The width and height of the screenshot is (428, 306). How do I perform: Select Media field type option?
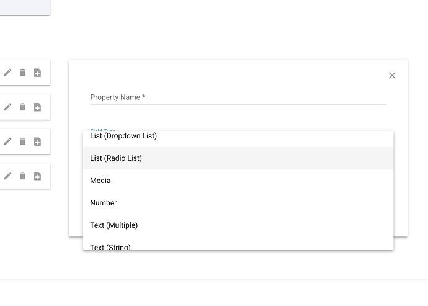[238, 181]
